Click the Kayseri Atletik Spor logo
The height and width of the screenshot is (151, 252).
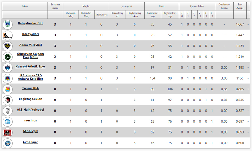(x=7, y=68)
